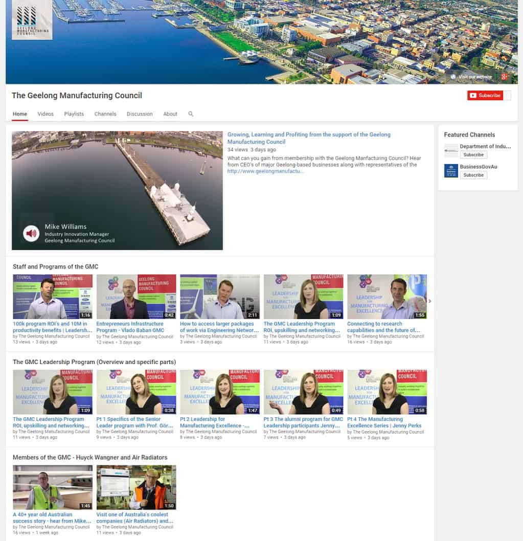Image resolution: width=523 pixels, height=541 pixels.
Task: Open the Google+ icon on the banner
Action: (x=504, y=77)
